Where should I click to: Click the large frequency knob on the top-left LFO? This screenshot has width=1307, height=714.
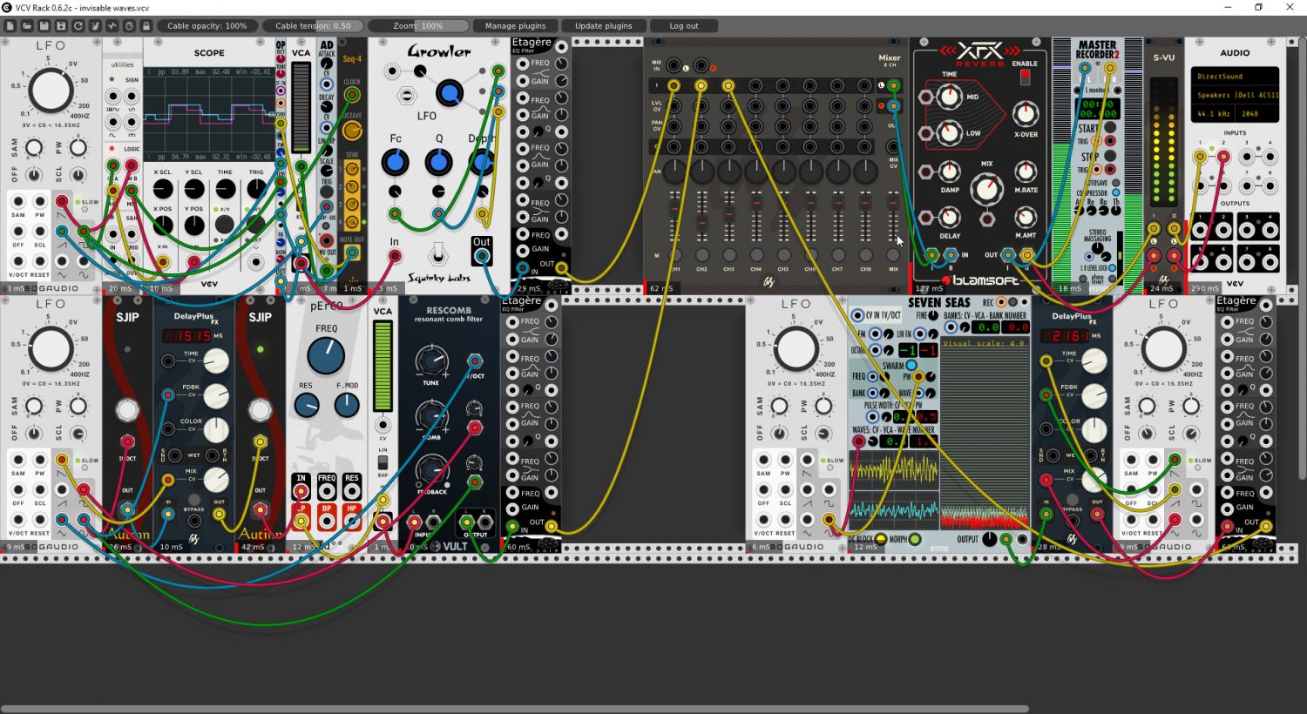pyautogui.click(x=51, y=90)
